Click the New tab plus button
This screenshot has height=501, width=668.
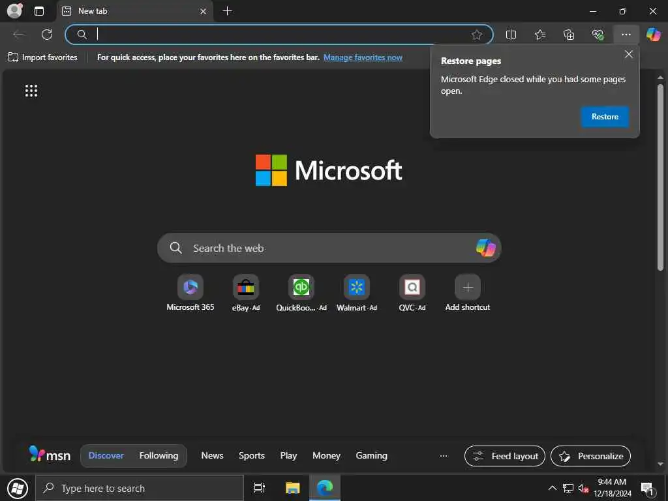228,11
